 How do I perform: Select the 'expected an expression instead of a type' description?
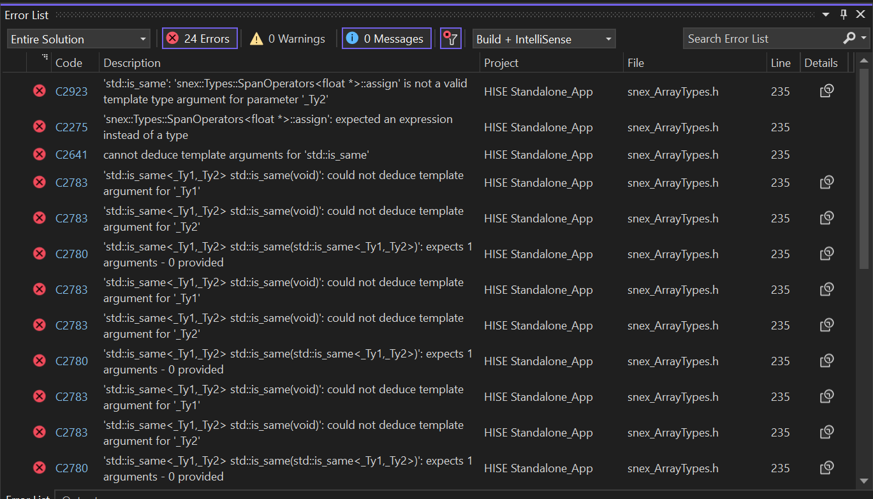278,127
